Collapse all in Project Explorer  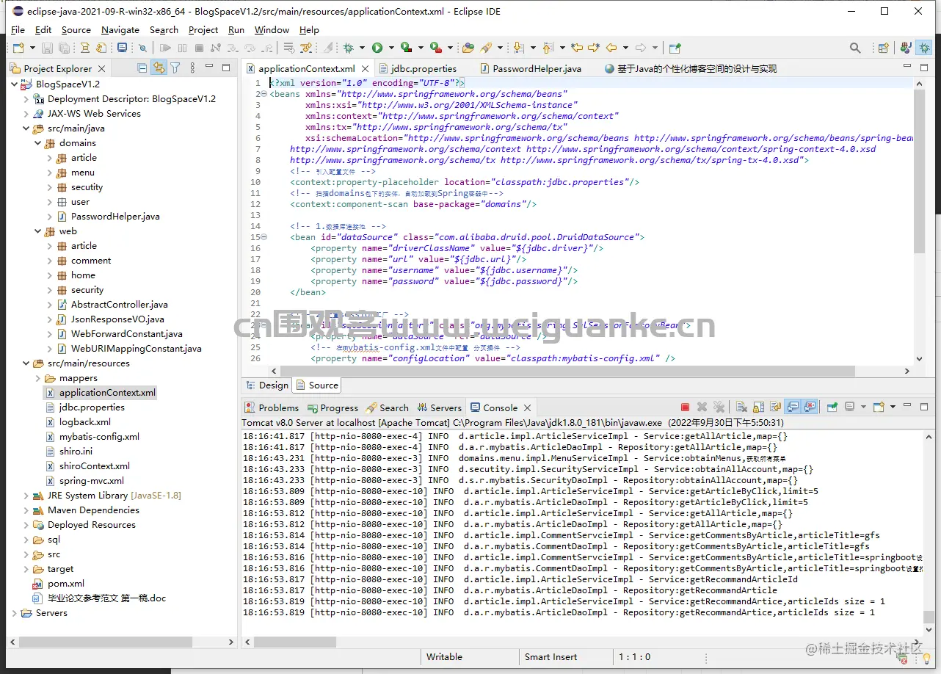coord(142,68)
